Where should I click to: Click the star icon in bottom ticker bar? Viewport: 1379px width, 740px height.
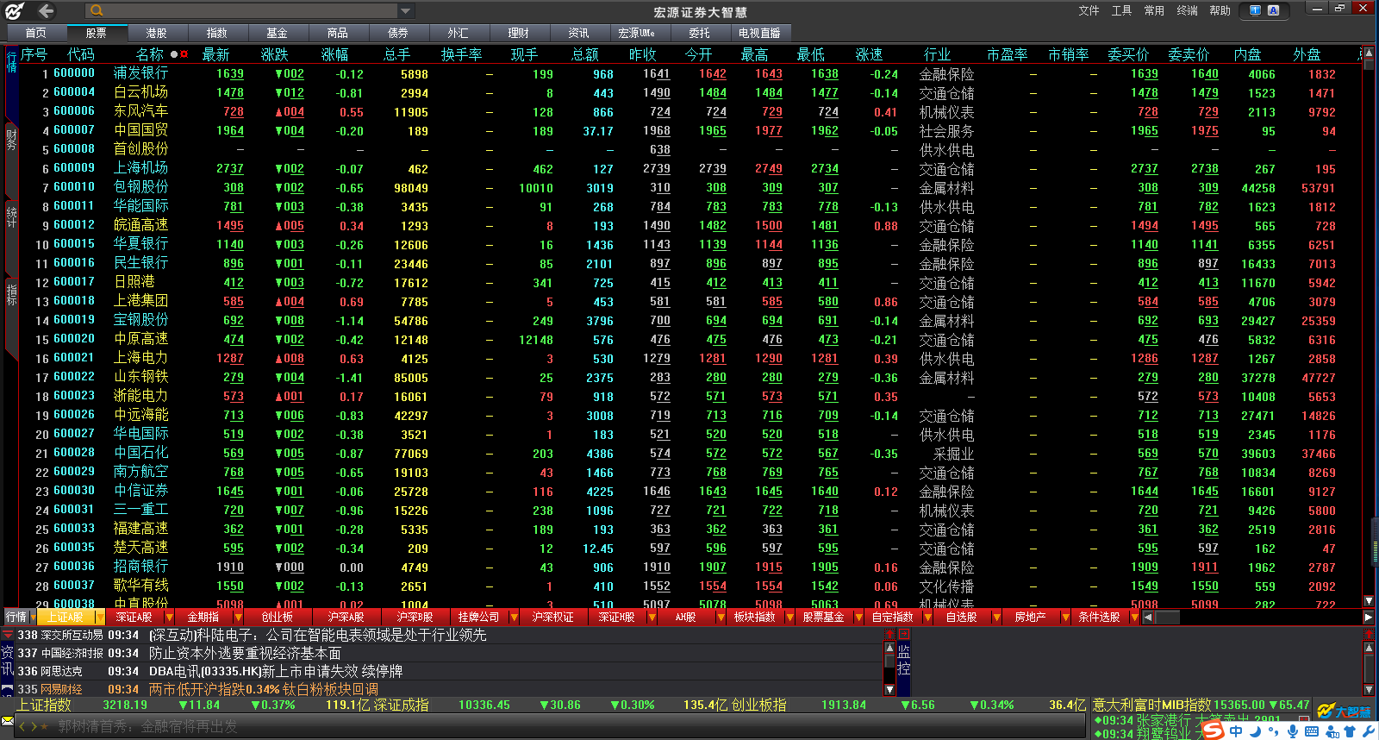(x=44, y=727)
